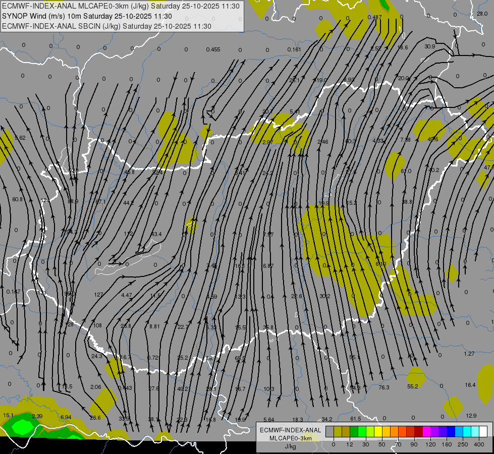Click the map value '0.147'

[13, 292]
